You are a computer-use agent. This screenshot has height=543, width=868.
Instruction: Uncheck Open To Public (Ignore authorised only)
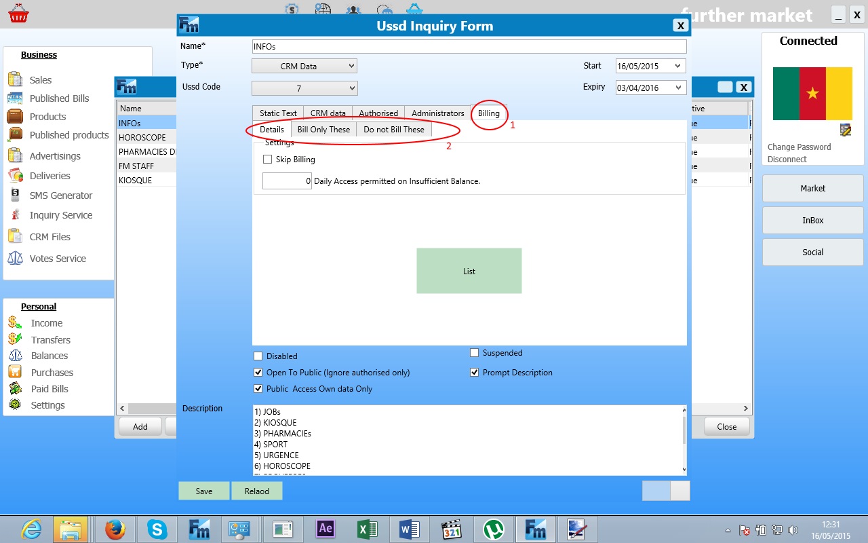258,373
